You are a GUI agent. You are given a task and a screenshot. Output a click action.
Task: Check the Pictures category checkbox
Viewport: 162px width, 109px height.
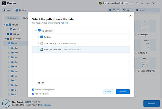click(x=8, y=29)
